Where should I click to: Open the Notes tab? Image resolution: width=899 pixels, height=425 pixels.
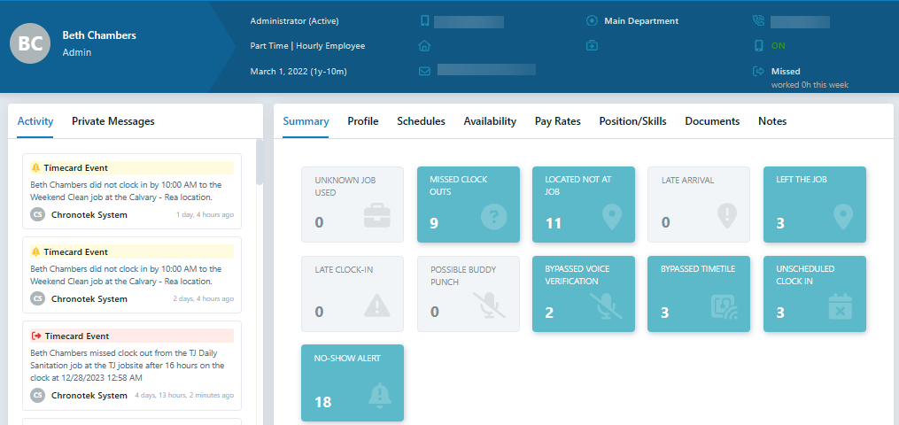[772, 121]
